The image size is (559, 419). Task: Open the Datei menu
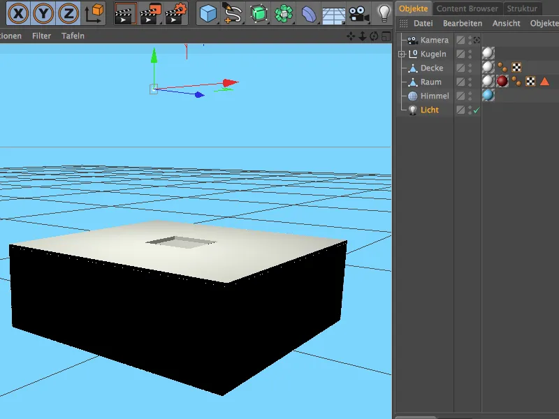point(423,23)
